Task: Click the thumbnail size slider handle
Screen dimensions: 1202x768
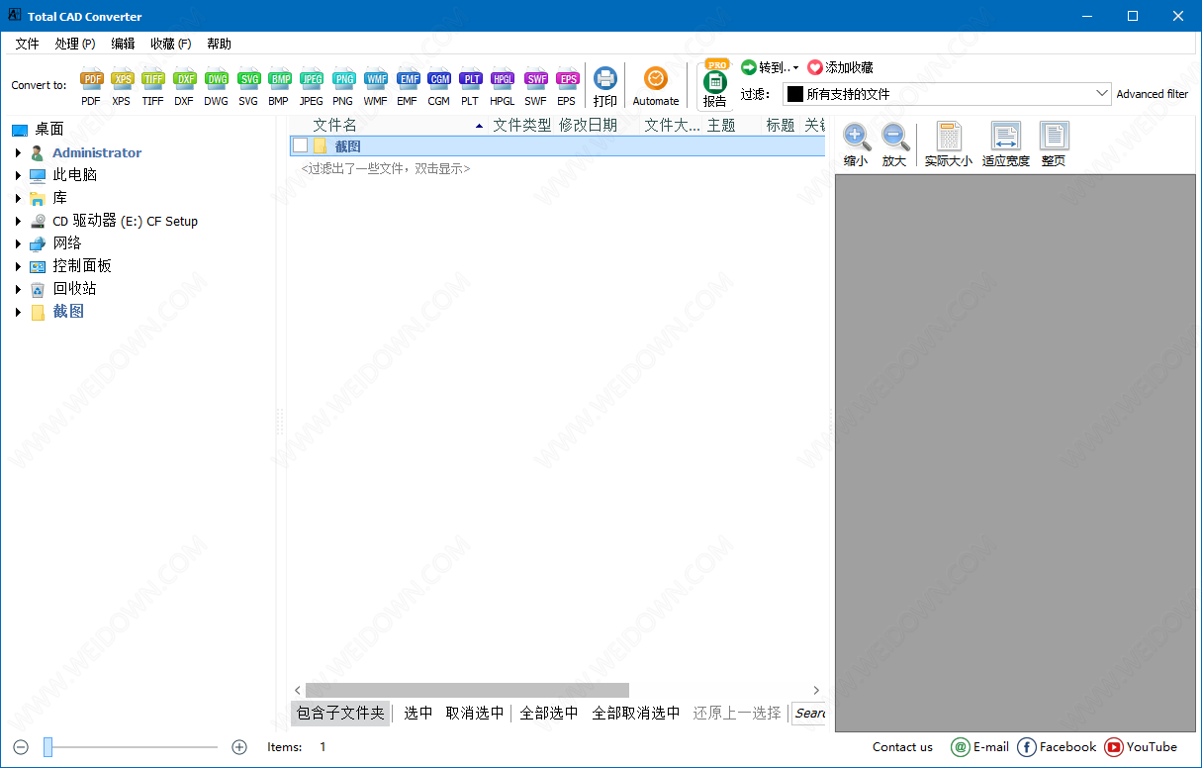Action: tap(47, 747)
